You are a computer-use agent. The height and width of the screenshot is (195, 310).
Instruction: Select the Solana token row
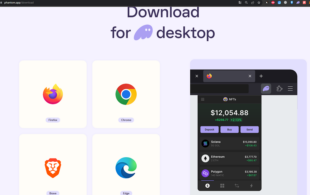229,144
